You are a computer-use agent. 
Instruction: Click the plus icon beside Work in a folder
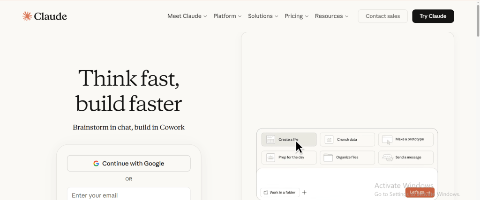304,193
